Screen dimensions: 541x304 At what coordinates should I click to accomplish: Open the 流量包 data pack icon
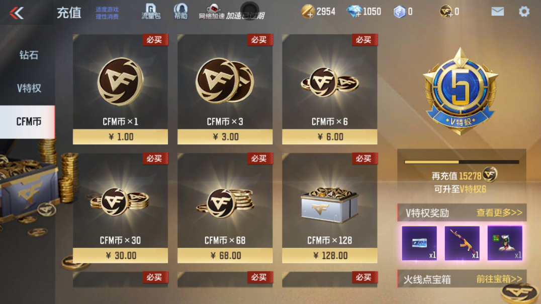[151, 12]
